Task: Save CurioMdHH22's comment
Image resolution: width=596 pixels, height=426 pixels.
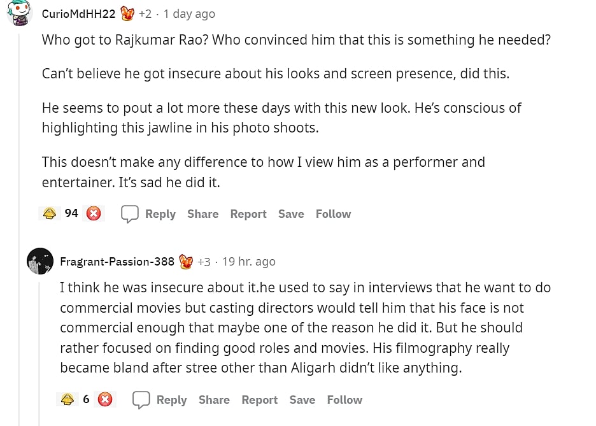Action: point(291,214)
